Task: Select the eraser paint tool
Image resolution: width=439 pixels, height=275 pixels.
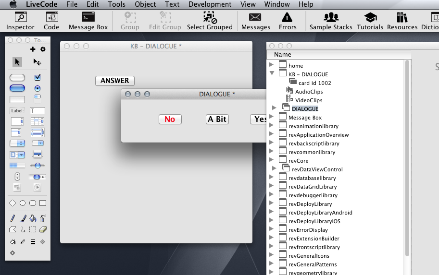Action: pos(43,229)
